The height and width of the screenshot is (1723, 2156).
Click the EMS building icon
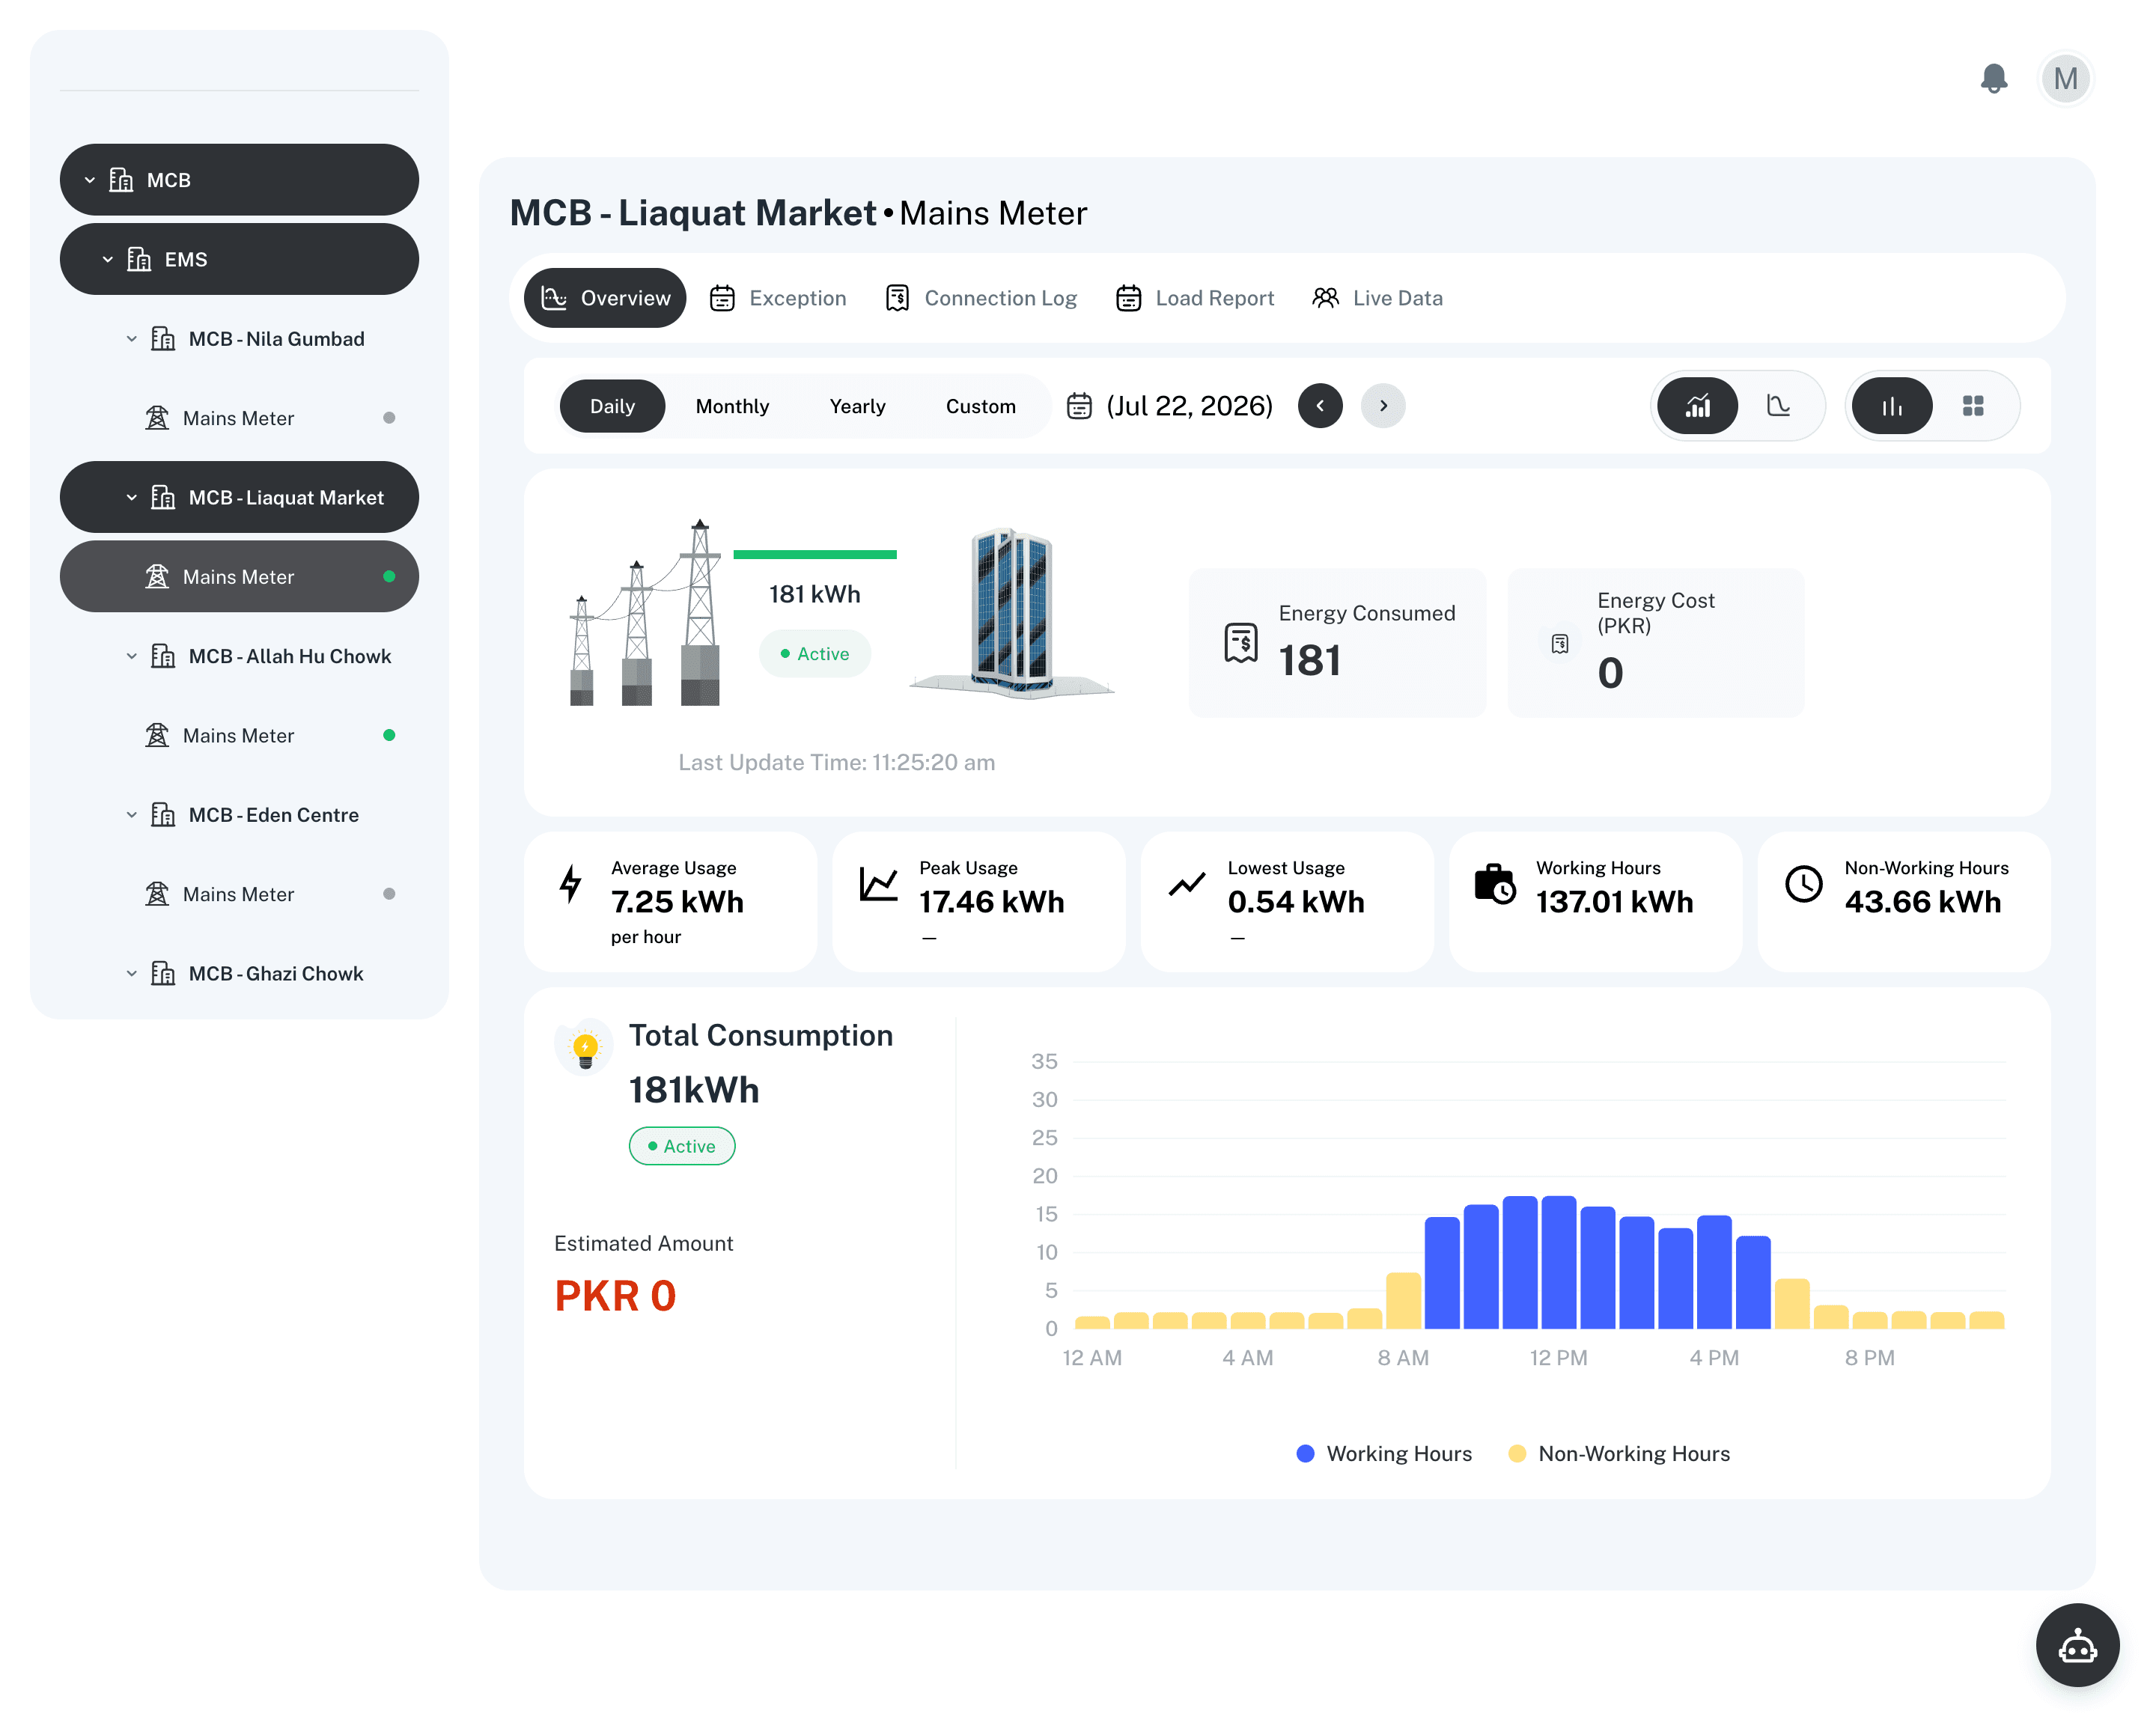coord(139,259)
